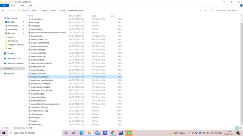Image resolution: width=243 pixels, height=136 pixels.
Task: Open Pictures in sidebar
Action: point(11,33)
